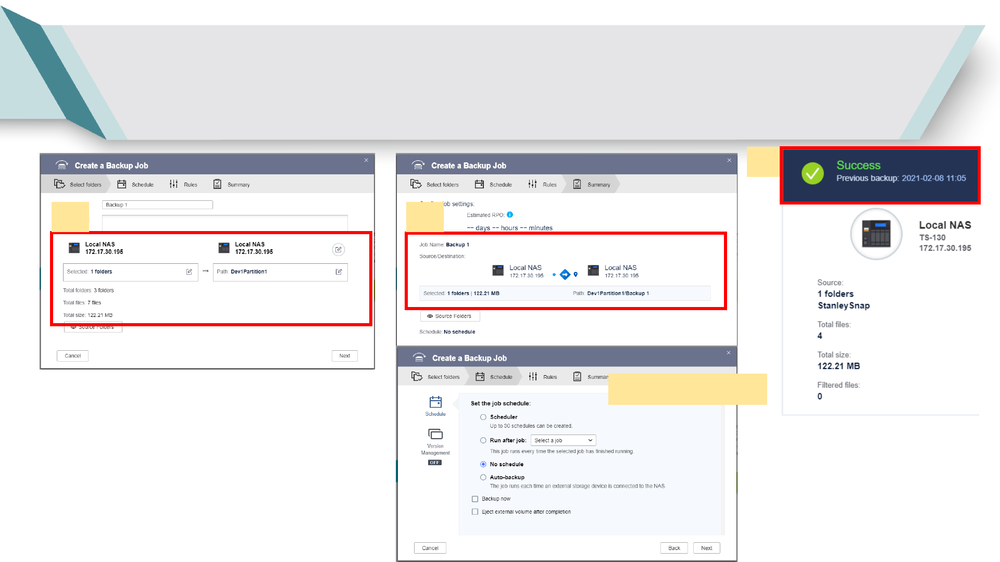Screen dimensions: 1000x562
Task: Click source NAS icon in Summary dialog
Action: (x=498, y=270)
